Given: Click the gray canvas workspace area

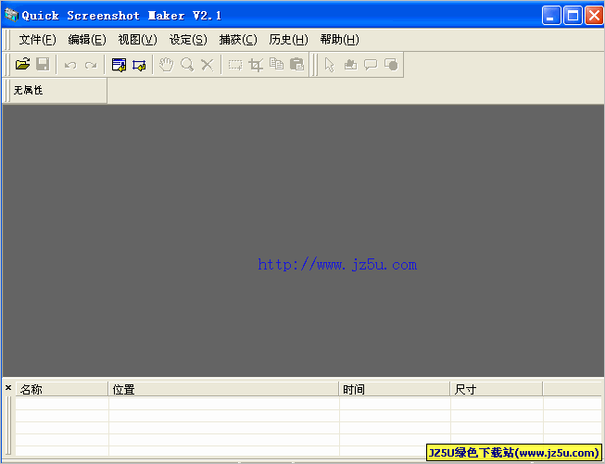Looking at the screenshot, I should coord(303,240).
